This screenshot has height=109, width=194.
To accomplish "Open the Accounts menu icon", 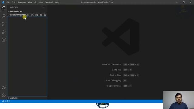I will [4, 88].
